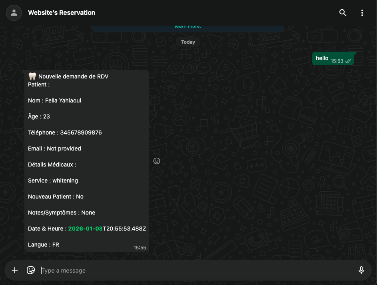React with an emoji to the RDV message

tap(156, 161)
